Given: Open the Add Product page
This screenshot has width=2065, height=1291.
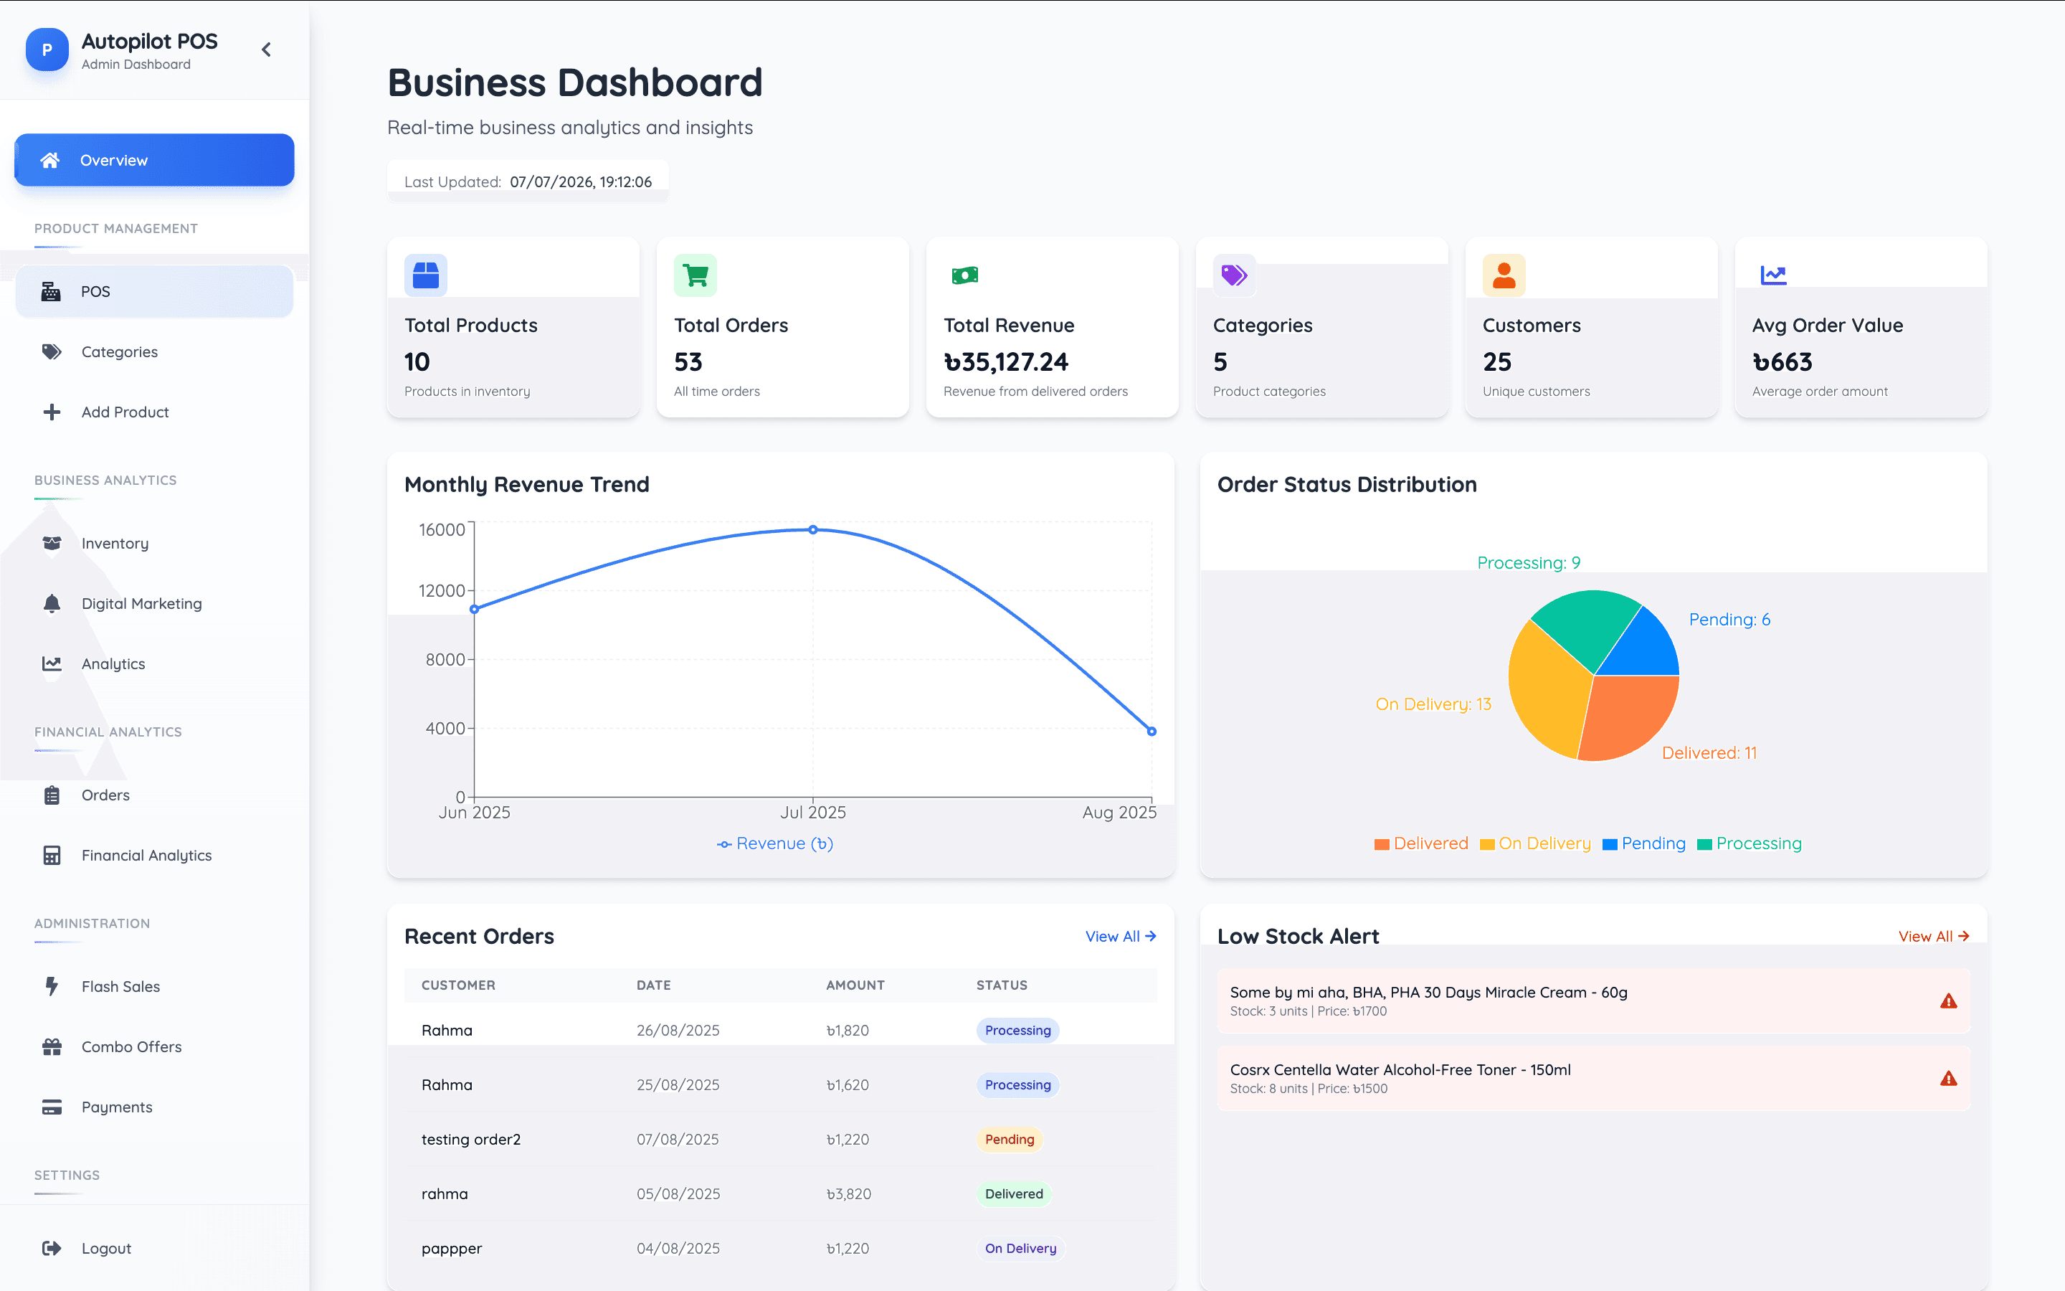Looking at the screenshot, I should point(154,412).
